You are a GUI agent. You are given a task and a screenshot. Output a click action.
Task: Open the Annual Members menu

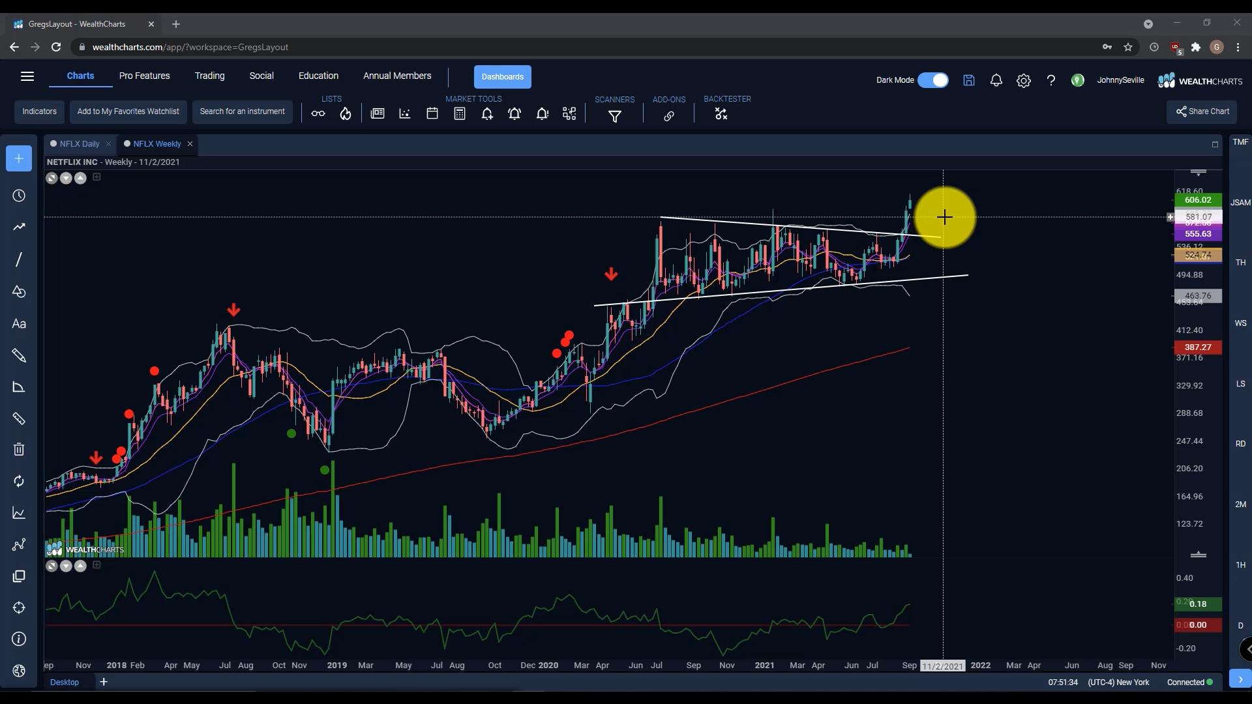[x=397, y=76]
